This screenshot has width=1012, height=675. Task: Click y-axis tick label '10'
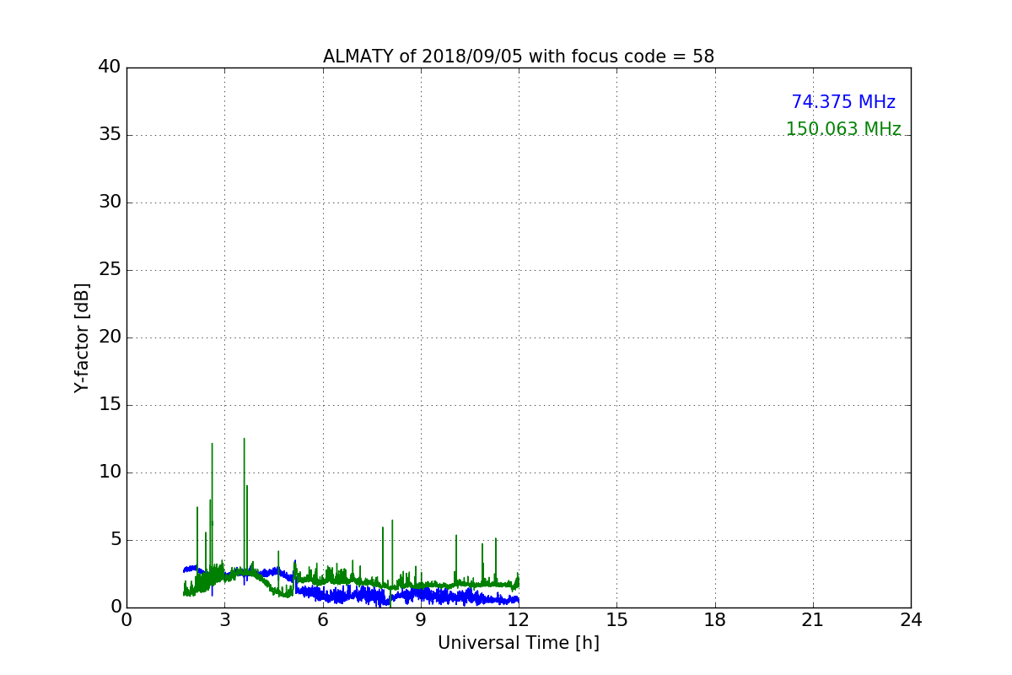pyautogui.click(x=110, y=472)
